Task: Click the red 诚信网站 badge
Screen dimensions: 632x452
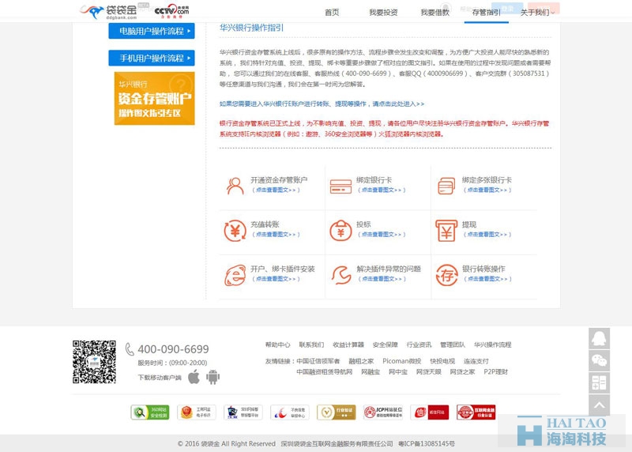Action: point(430,412)
